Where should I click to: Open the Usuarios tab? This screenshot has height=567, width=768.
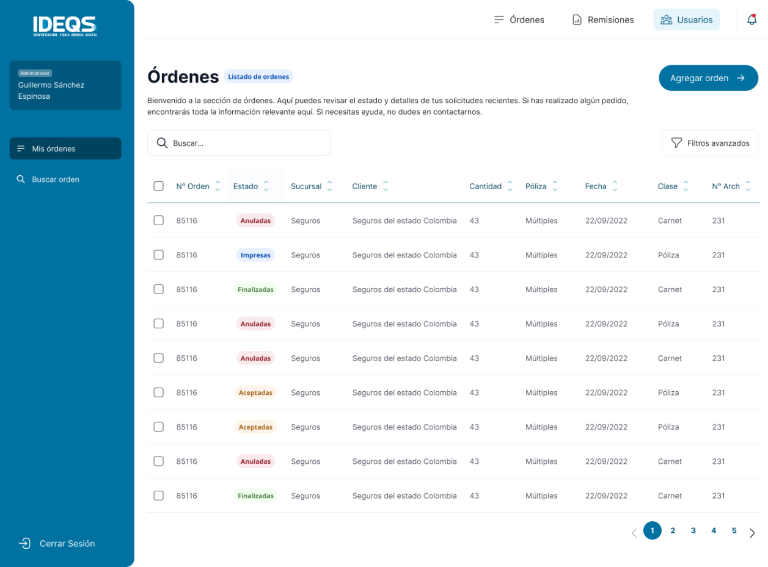pos(686,20)
